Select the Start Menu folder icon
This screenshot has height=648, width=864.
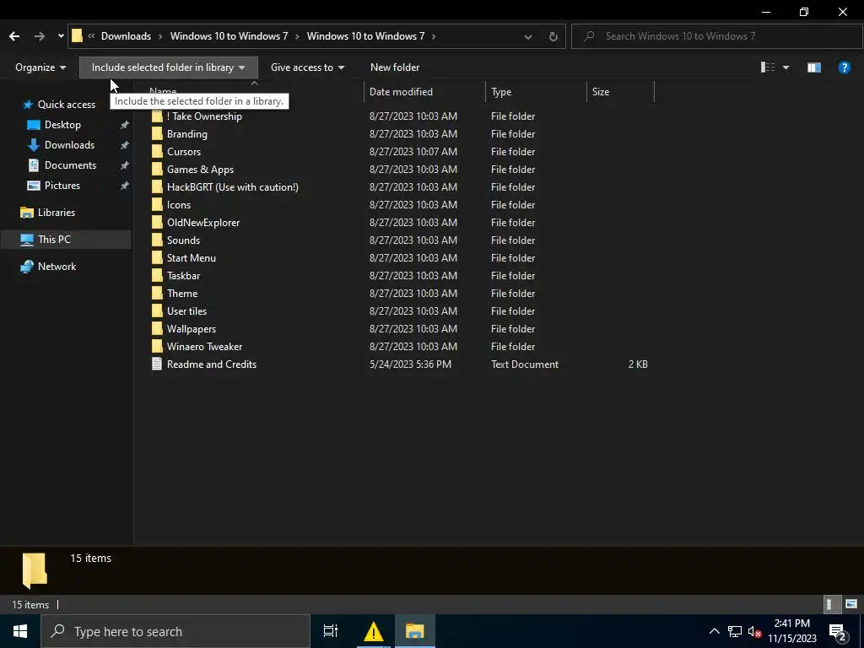[158, 258]
